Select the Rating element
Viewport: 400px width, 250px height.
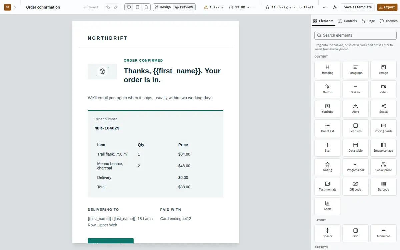[x=328, y=167]
